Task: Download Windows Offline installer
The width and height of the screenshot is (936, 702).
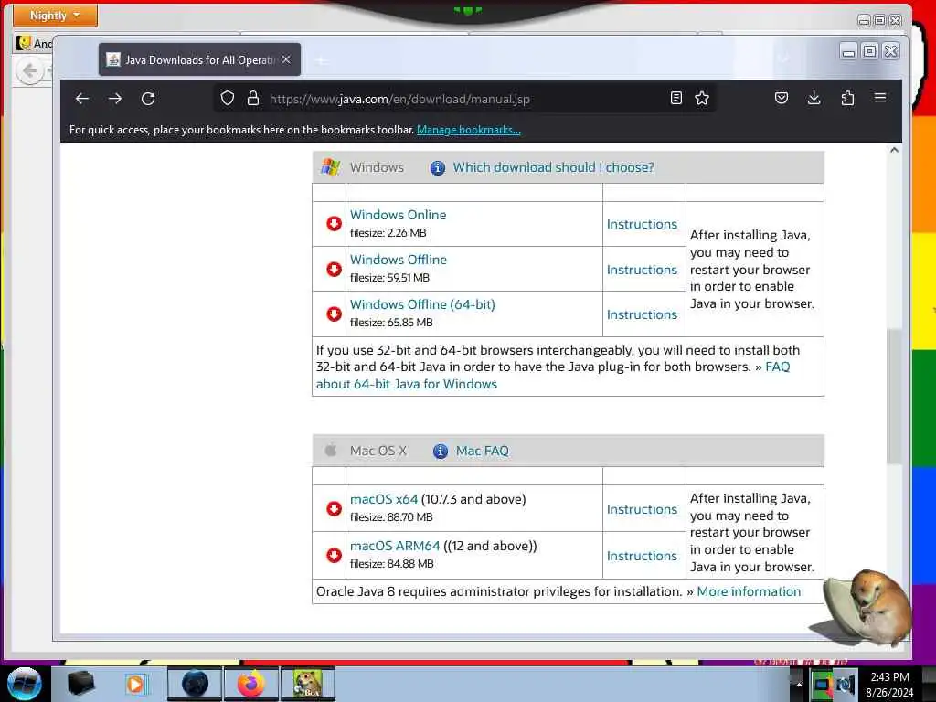Action: tap(399, 260)
